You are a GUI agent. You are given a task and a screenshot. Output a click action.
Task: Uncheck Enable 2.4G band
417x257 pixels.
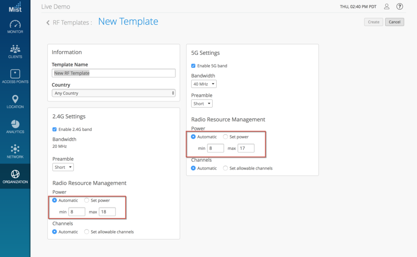pos(55,129)
